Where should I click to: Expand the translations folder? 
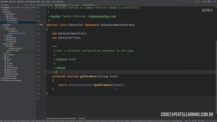(3, 55)
